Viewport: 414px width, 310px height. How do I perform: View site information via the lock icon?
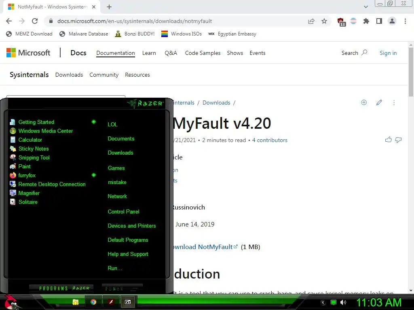pyautogui.click(x=51, y=21)
